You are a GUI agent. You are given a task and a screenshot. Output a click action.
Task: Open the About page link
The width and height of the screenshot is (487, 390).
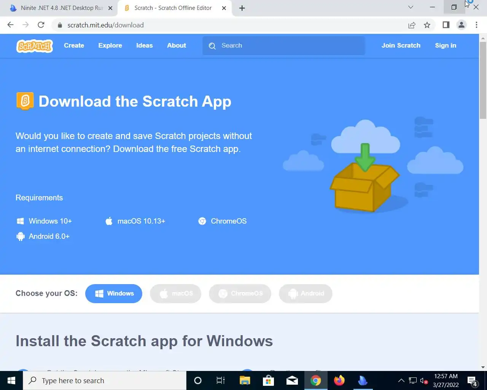(x=177, y=45)
